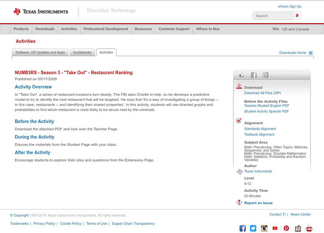
Task: Download All Files (ZIP)
Action: click(x=262, y=93)
